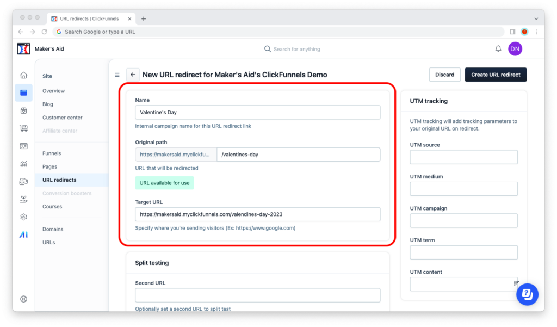
Task: Open the browser three-dot menu
Action: click(536, 32)
